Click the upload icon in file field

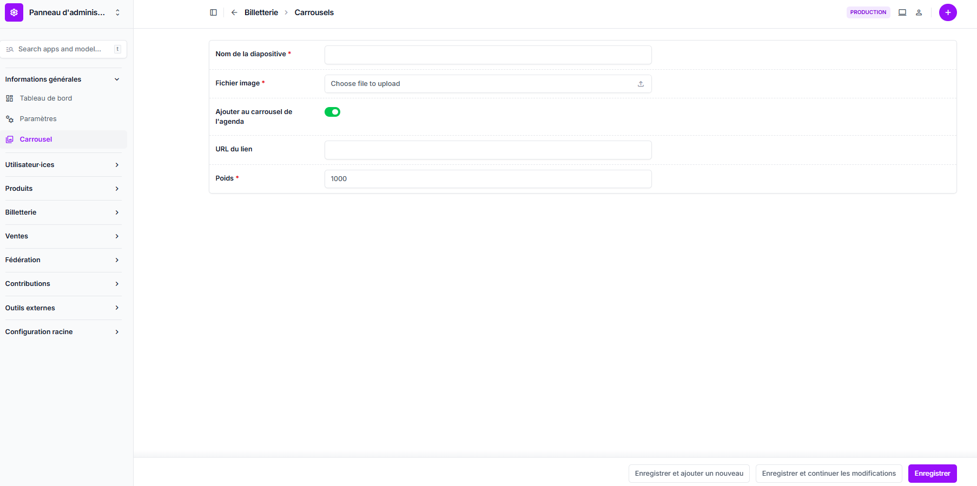tap(641, 84)
